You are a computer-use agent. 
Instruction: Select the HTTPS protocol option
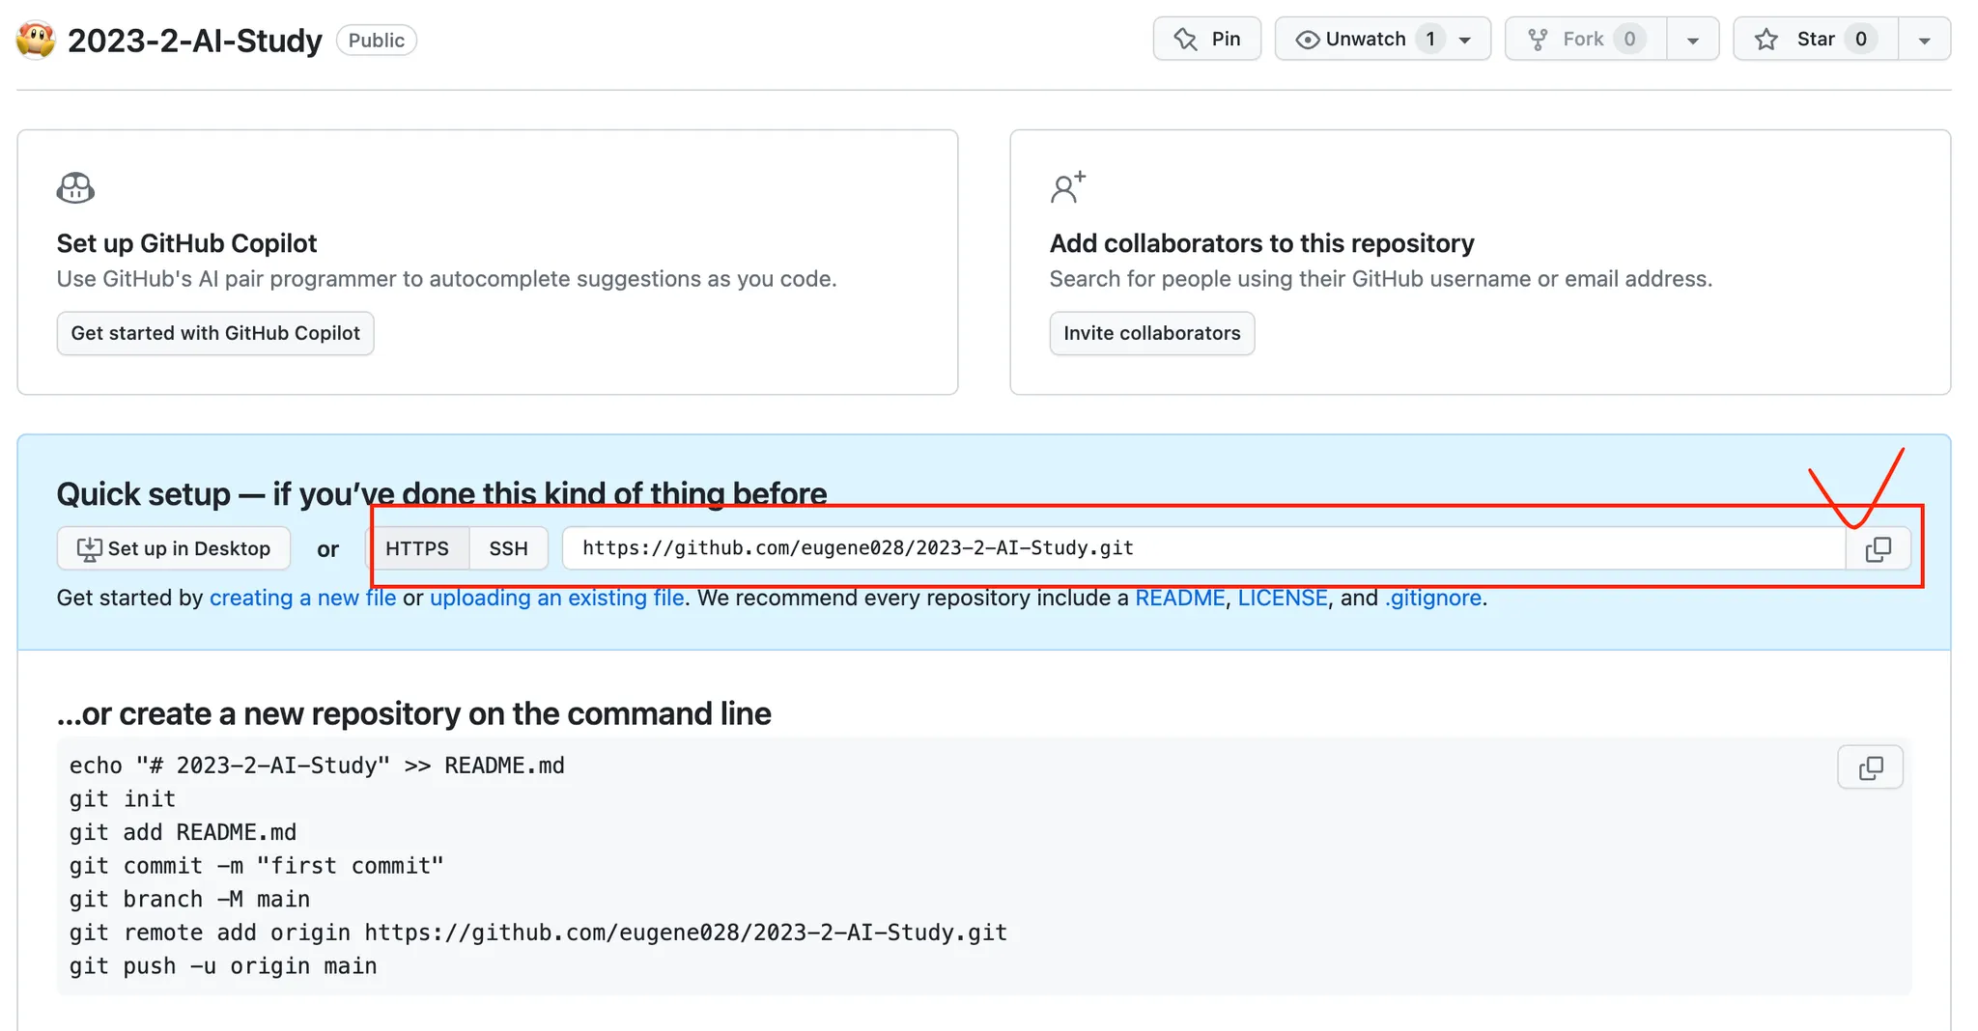(x=417, y=548)
